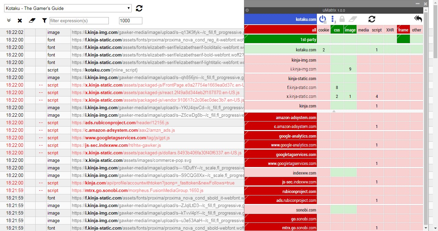Reload the logger page content icon
The width and height of the screenshot is (438, 231).
coord(139,8)
